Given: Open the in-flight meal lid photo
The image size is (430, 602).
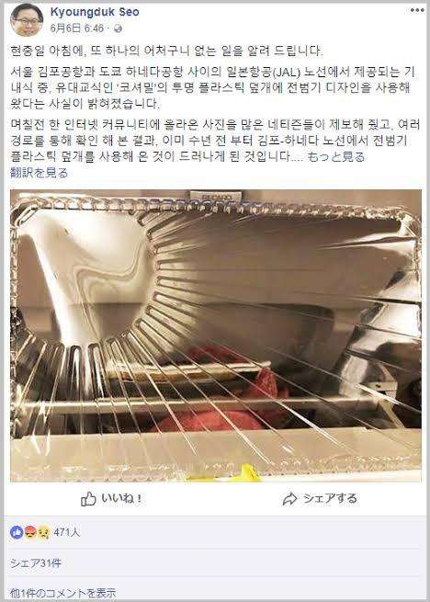Looking at the screenshot, I should pos(215,335).
